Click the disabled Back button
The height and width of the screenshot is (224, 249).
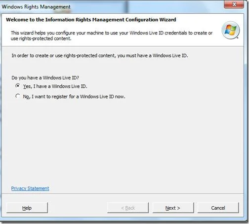[x=128, y=208]
